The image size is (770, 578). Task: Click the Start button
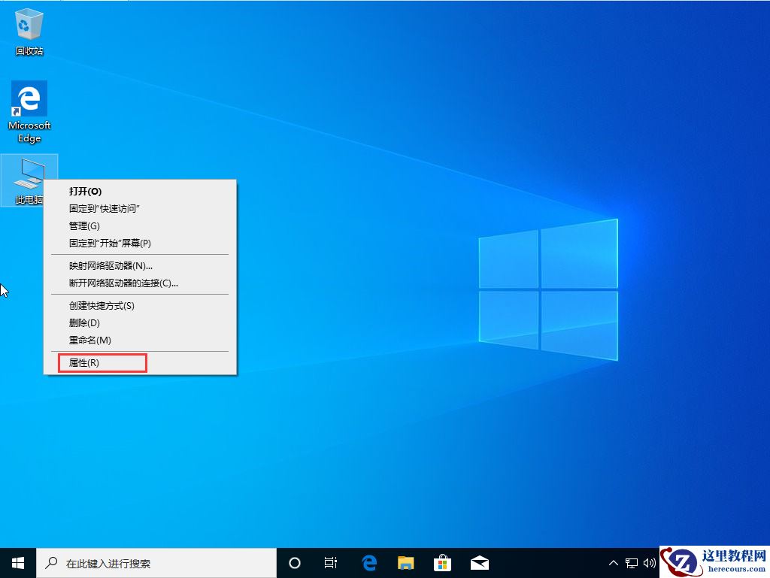(x=17, y=562)
